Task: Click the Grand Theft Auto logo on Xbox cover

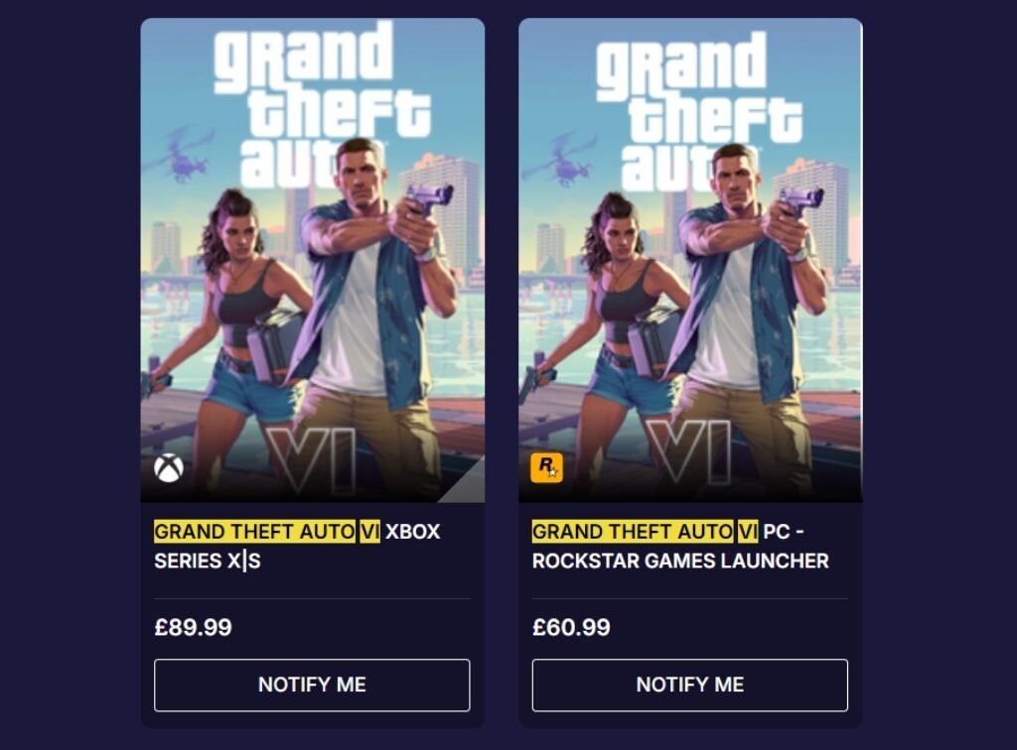Action: (x=323, y=105)
